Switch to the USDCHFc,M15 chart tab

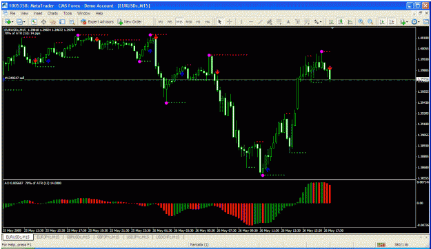(168, 237)
